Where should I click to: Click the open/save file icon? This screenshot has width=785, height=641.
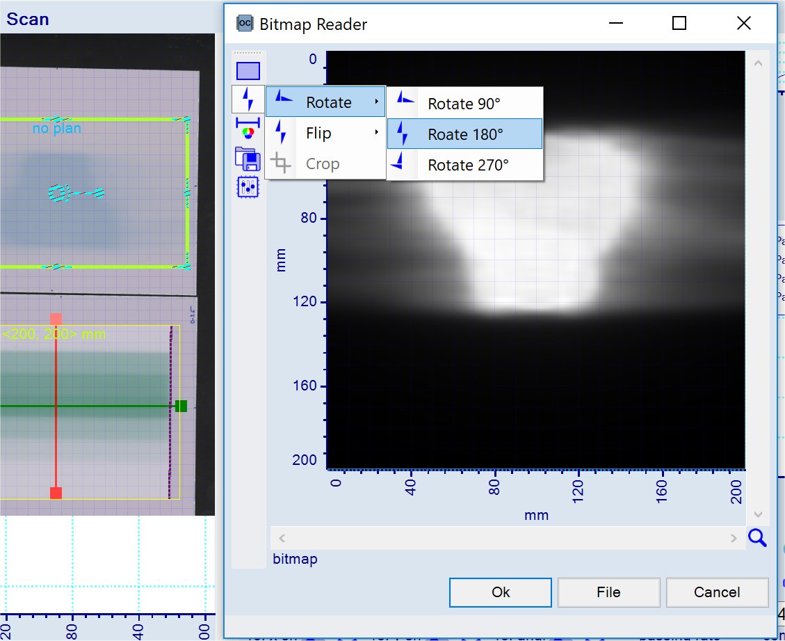[x=248, y=159]
